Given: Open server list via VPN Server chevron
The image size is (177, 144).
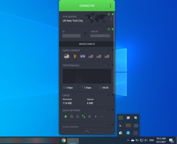Looking at the screenshot, I should (111, 19).
